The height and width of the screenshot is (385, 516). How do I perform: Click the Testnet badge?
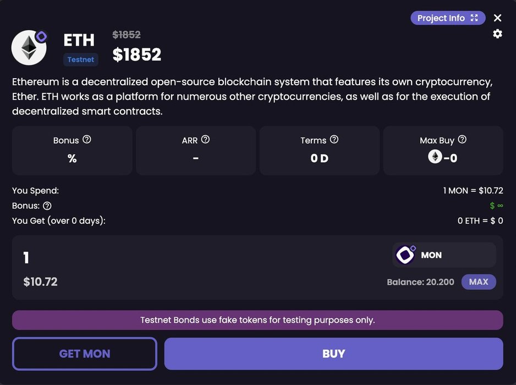click(80, 59)
